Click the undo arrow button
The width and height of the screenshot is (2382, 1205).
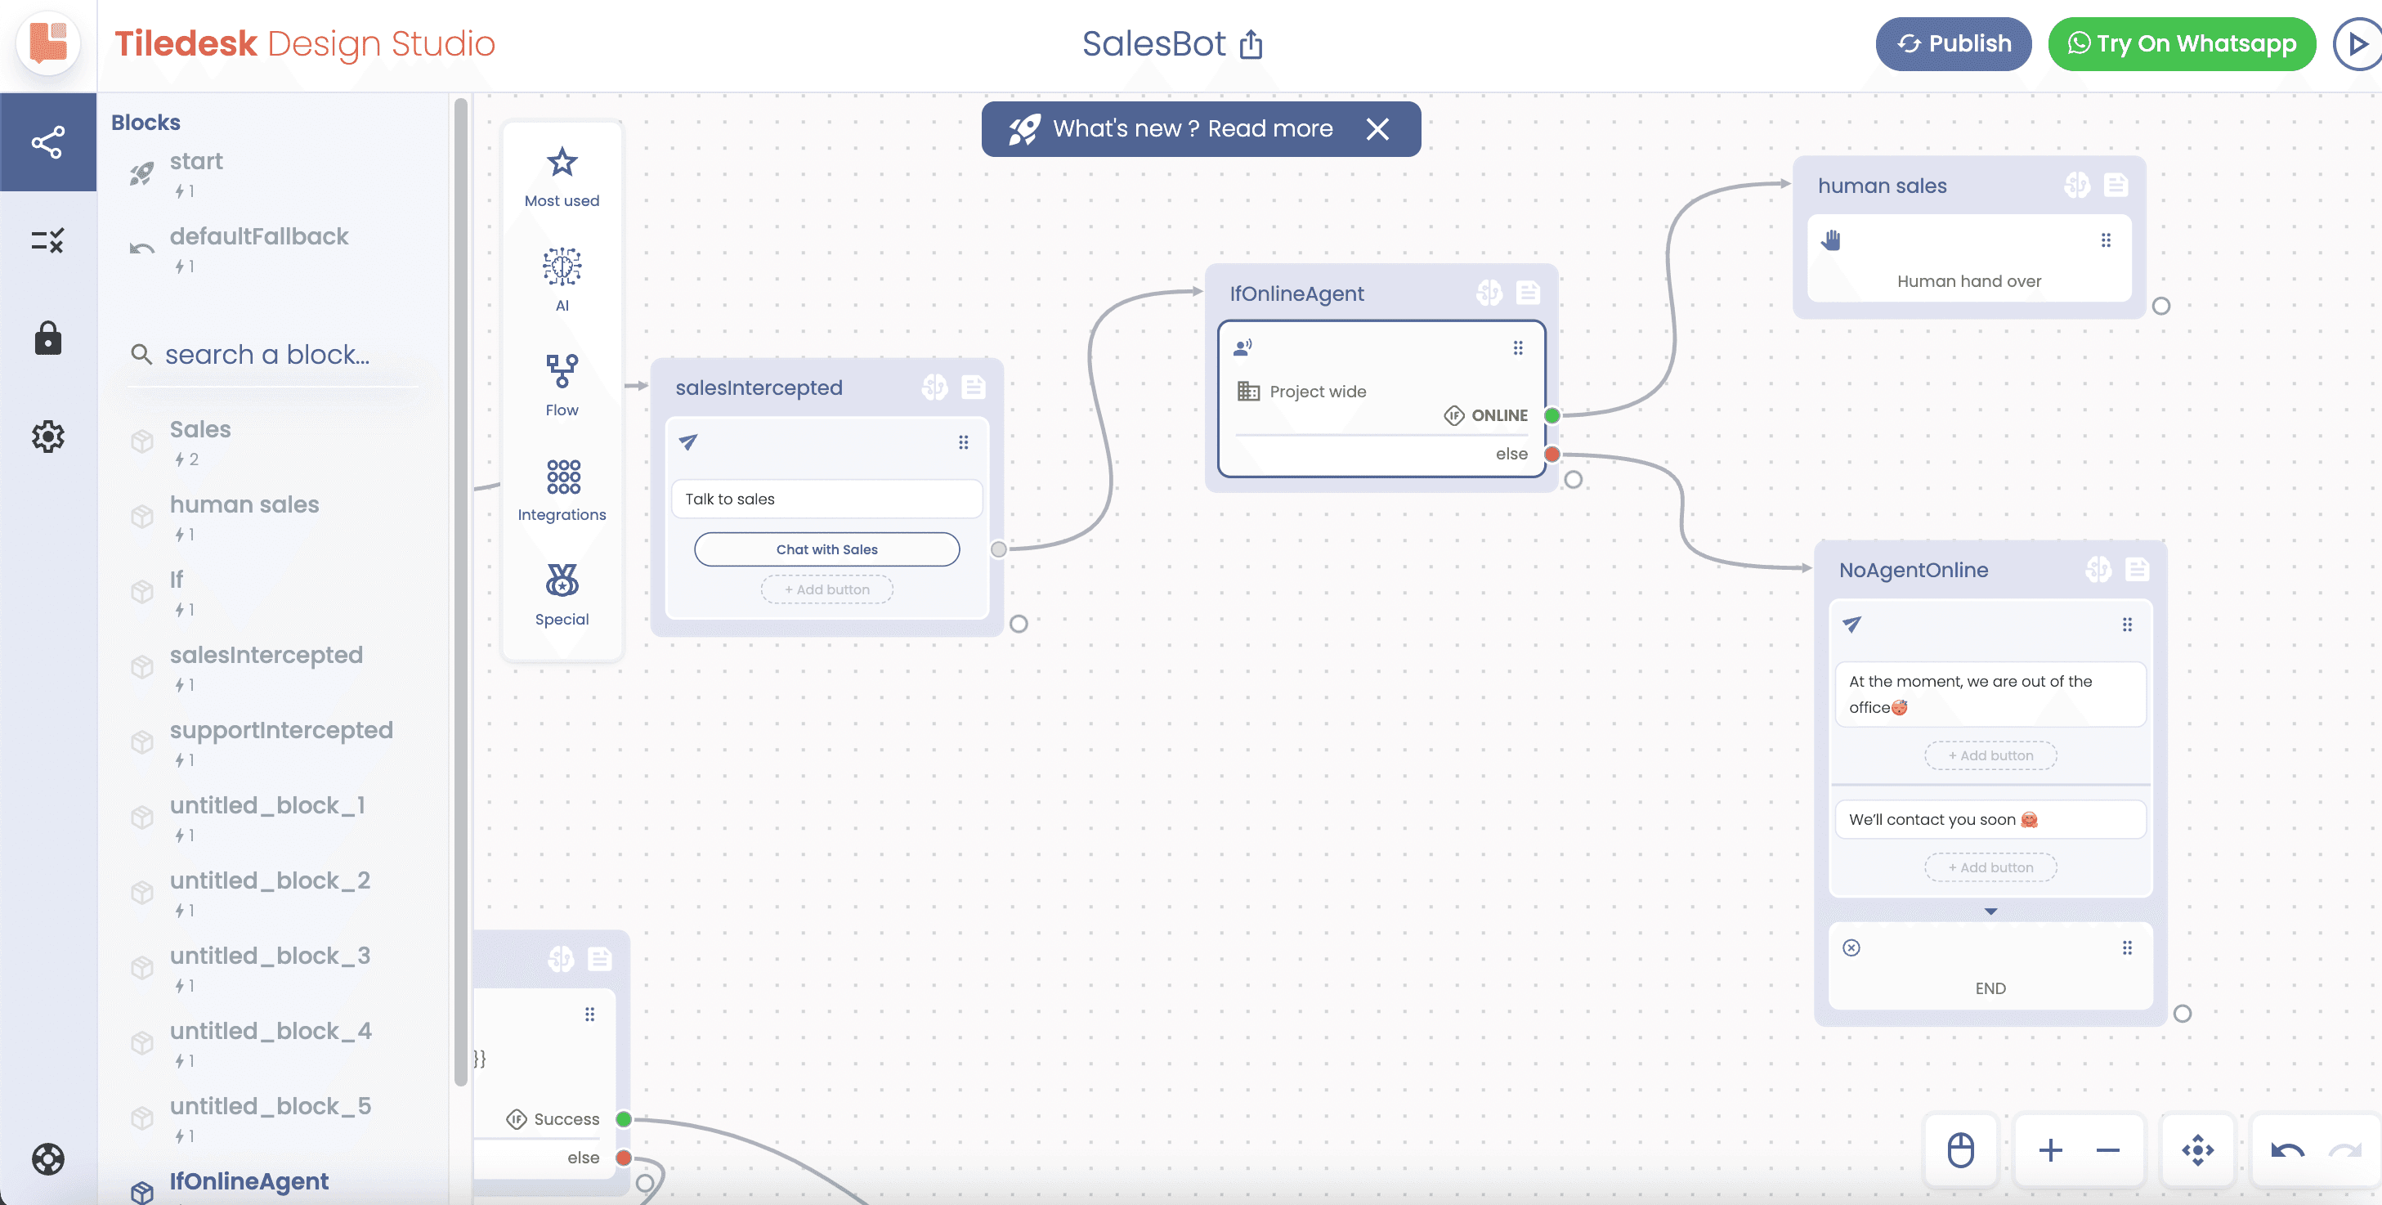click(x=2288, y=1150)
